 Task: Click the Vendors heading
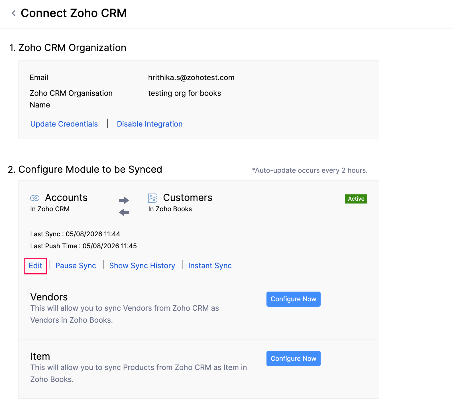click(x=49, y=297)
